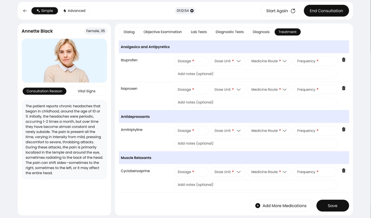Click Add More Medications

click(281, 206)
